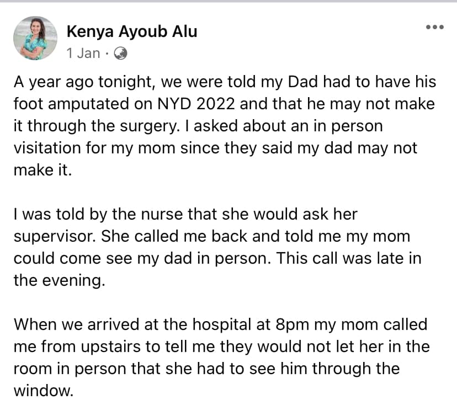Click the globe public audience icon
This screenshot has height=405, width=457.
click(x=120, y=54)
